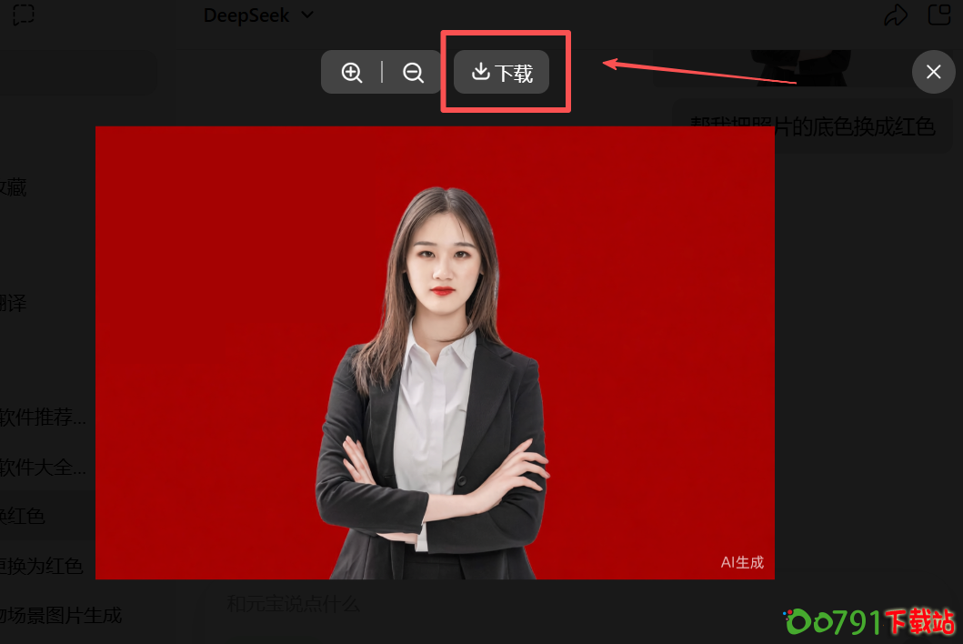This screenshot has width=963, height=644.
Task: Open the 场景图片生成 conversation
Action: coord(60,616)
